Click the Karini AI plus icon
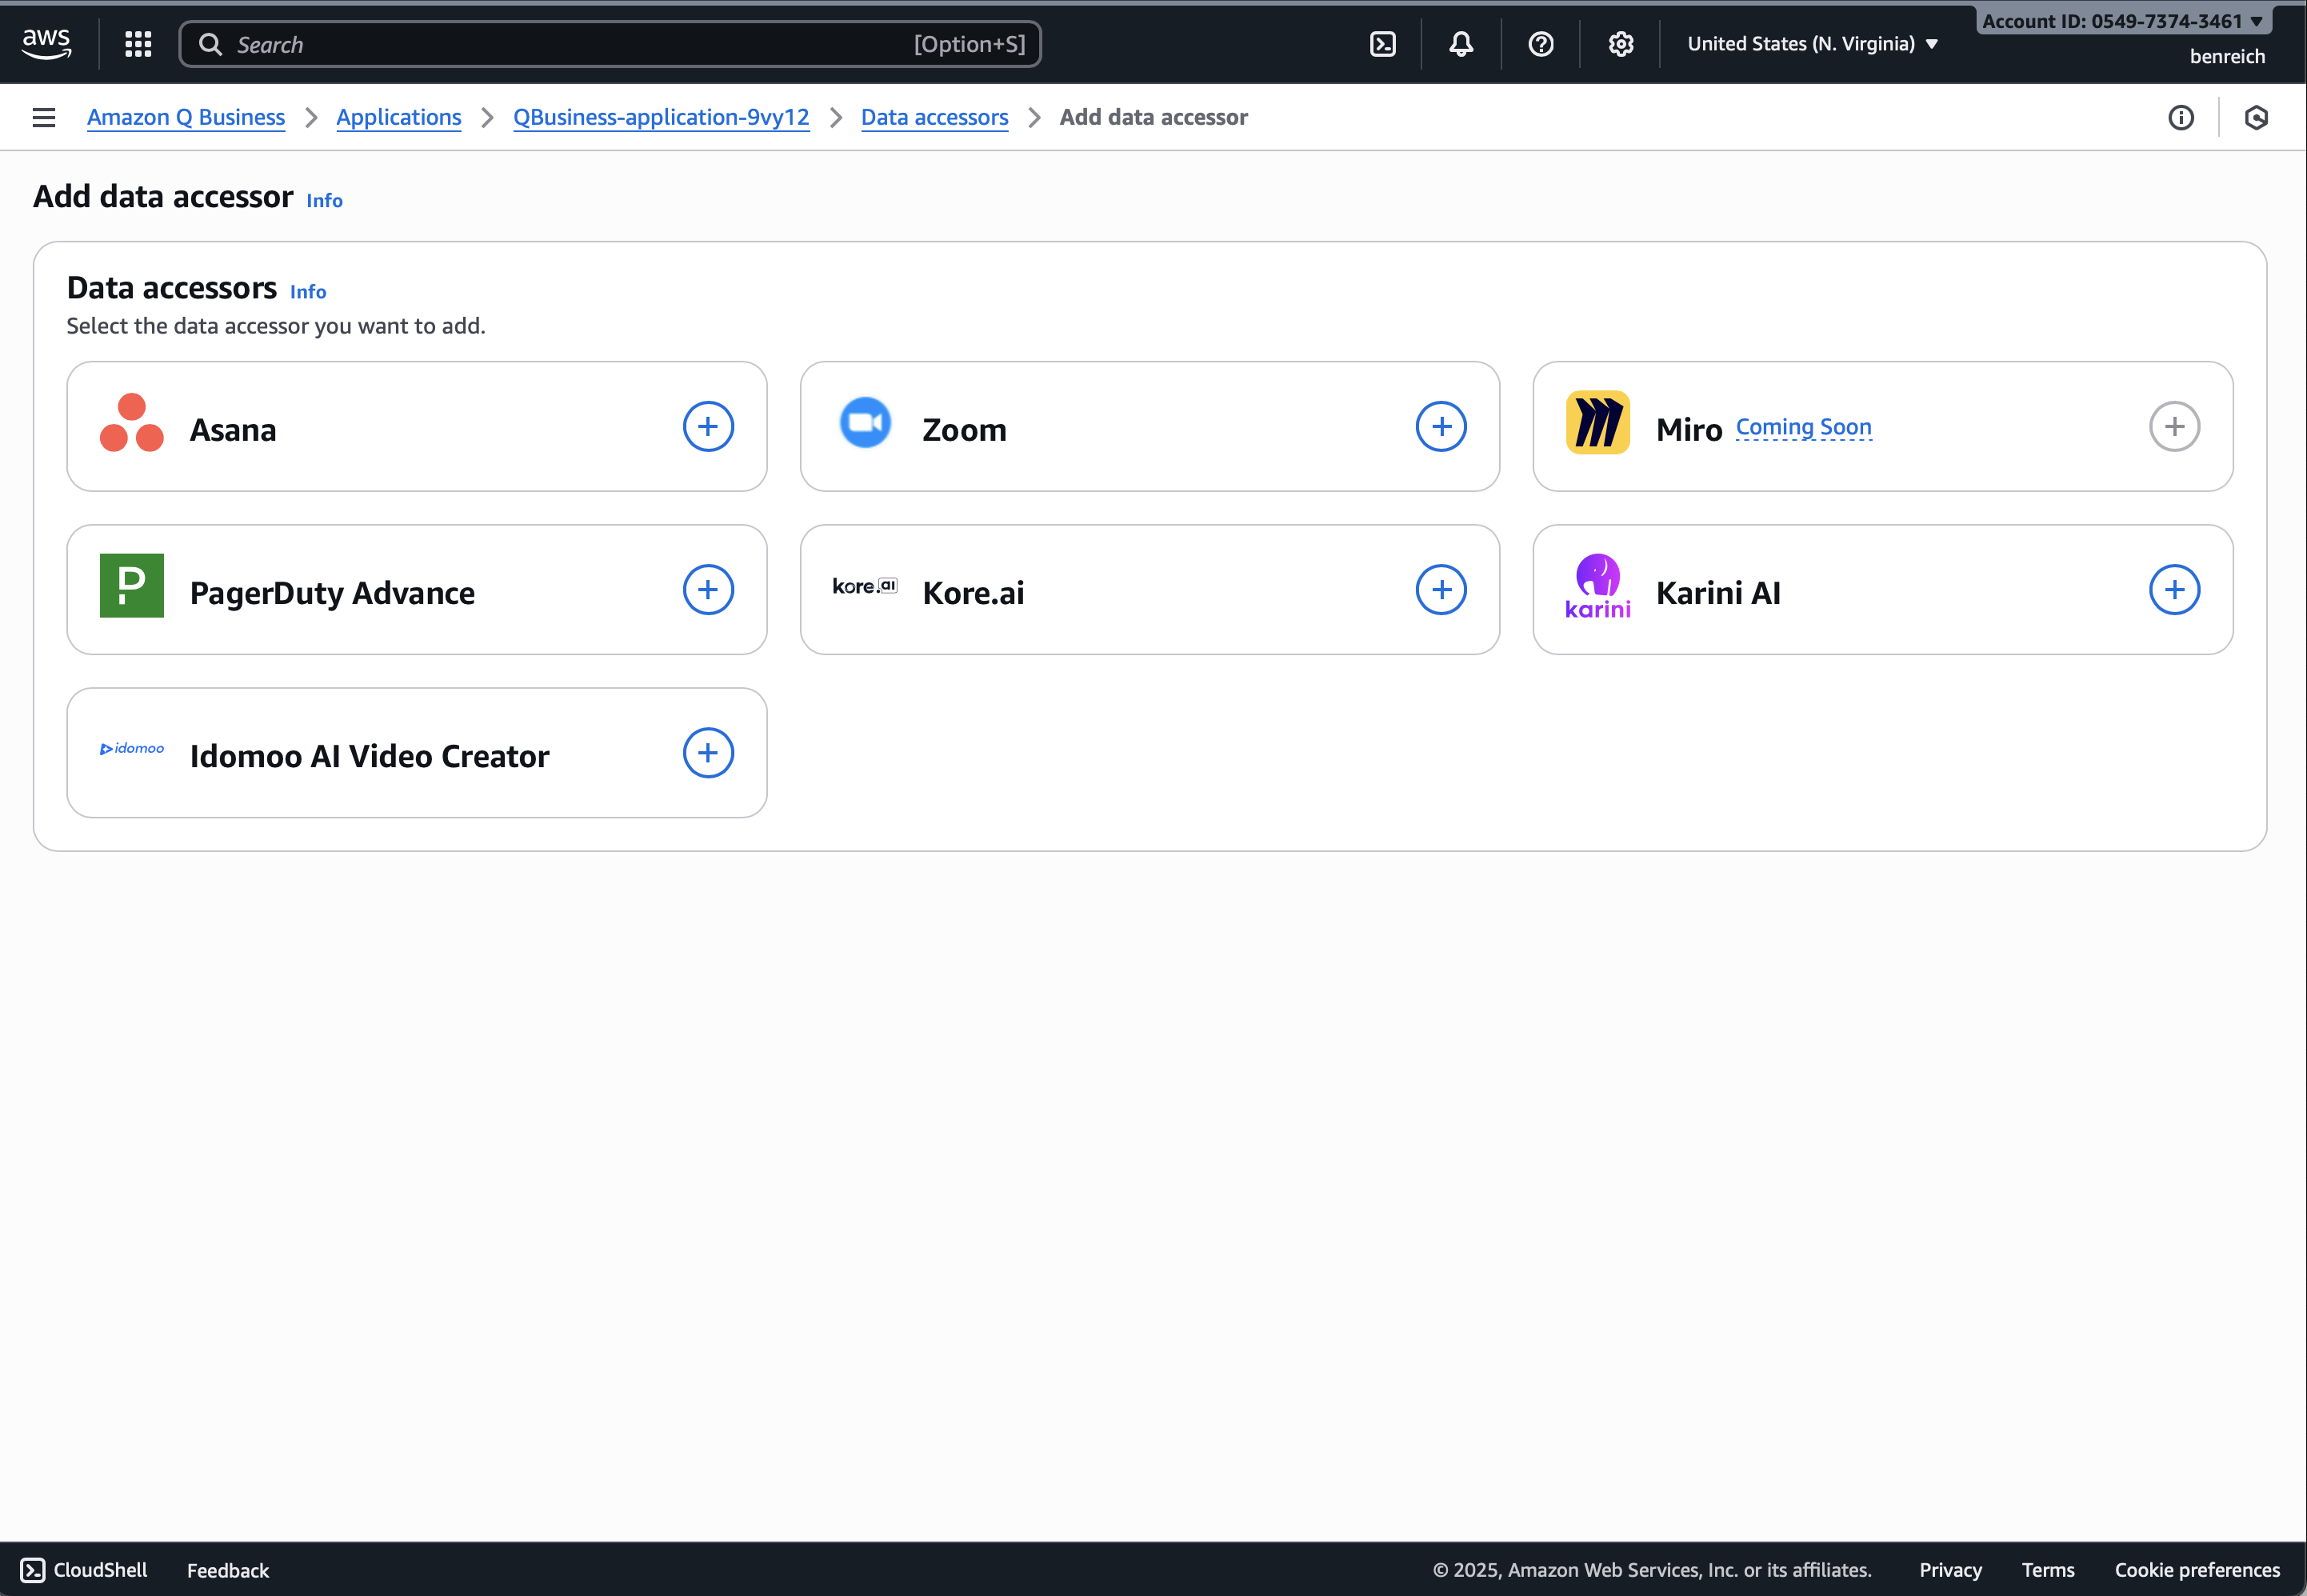Screen dimensions: 2307x1596 coord(2174,590)
